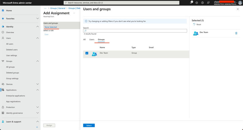
Task: Click the blue Select button
Action: pyautogui.click(x=89, y=125)
